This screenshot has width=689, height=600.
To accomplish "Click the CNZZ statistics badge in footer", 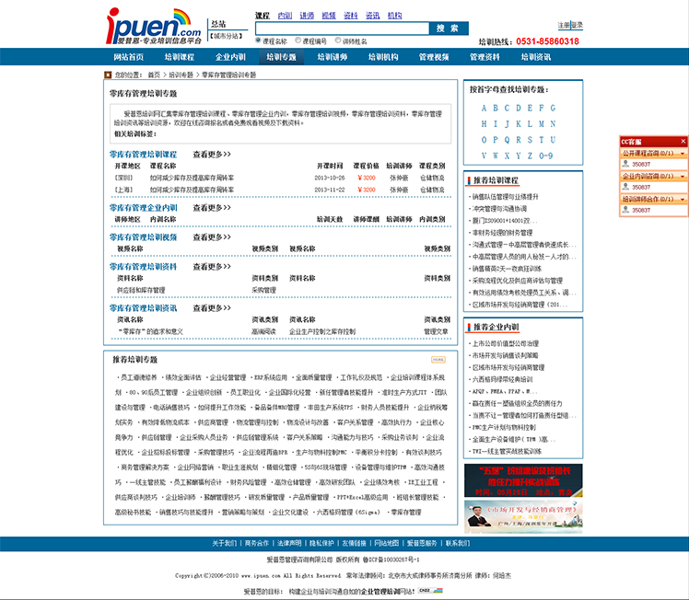I will (x=425, y=591).
